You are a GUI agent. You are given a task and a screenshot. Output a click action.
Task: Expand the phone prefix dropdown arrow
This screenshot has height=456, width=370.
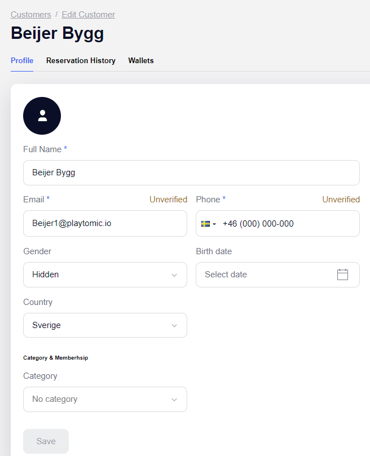tap(215, 223)
